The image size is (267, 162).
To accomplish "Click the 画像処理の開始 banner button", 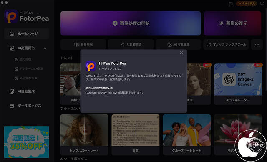I will pos(131,23).
